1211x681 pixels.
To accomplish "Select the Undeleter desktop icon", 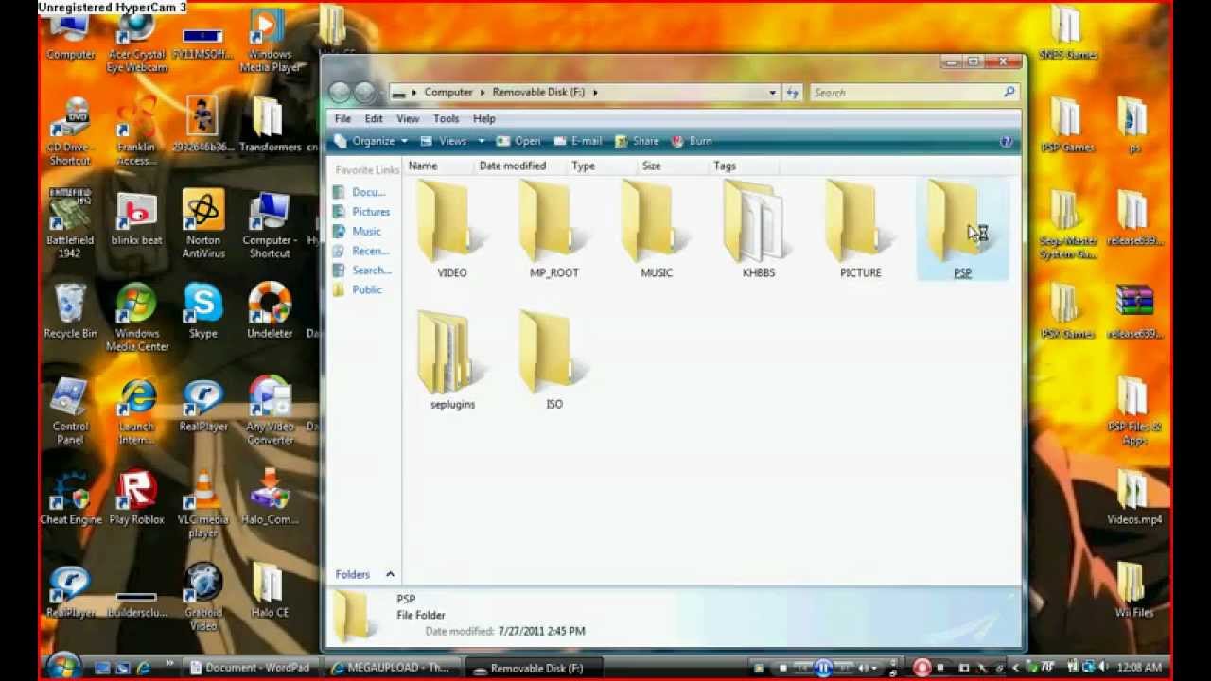I will [270, 311].
